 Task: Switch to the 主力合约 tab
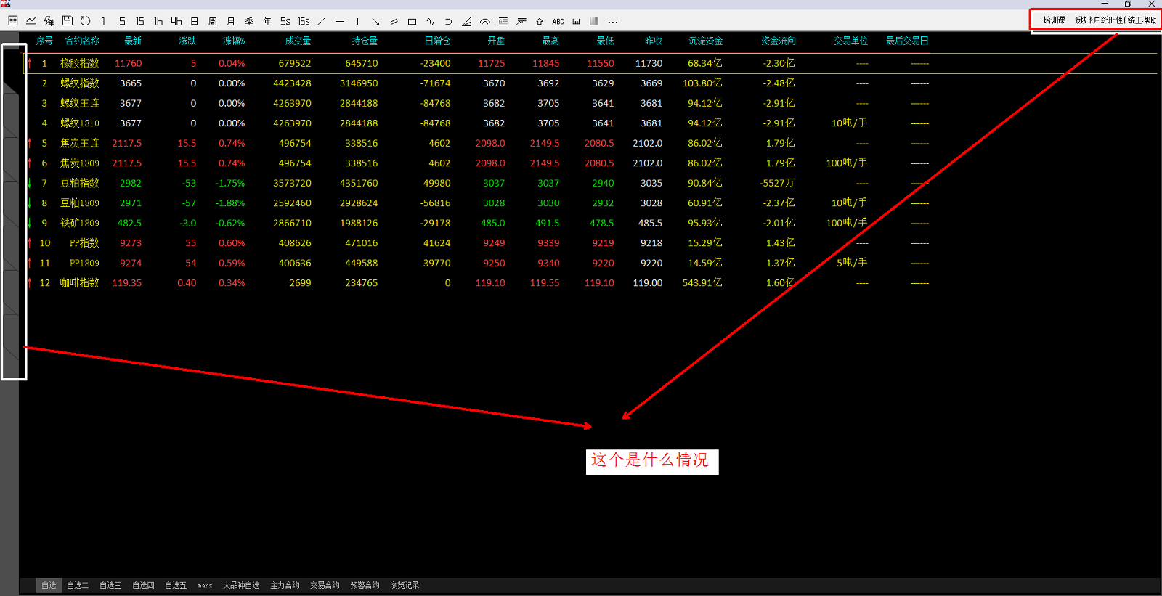[x=285, y=585]
